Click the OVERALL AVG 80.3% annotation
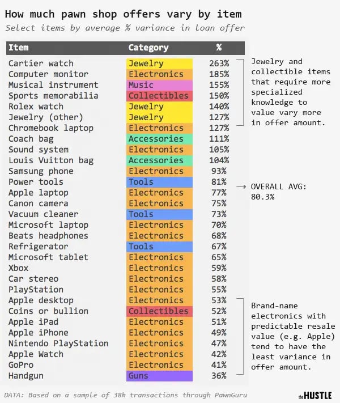The image size is (340, 403). (x=279, y=192)
